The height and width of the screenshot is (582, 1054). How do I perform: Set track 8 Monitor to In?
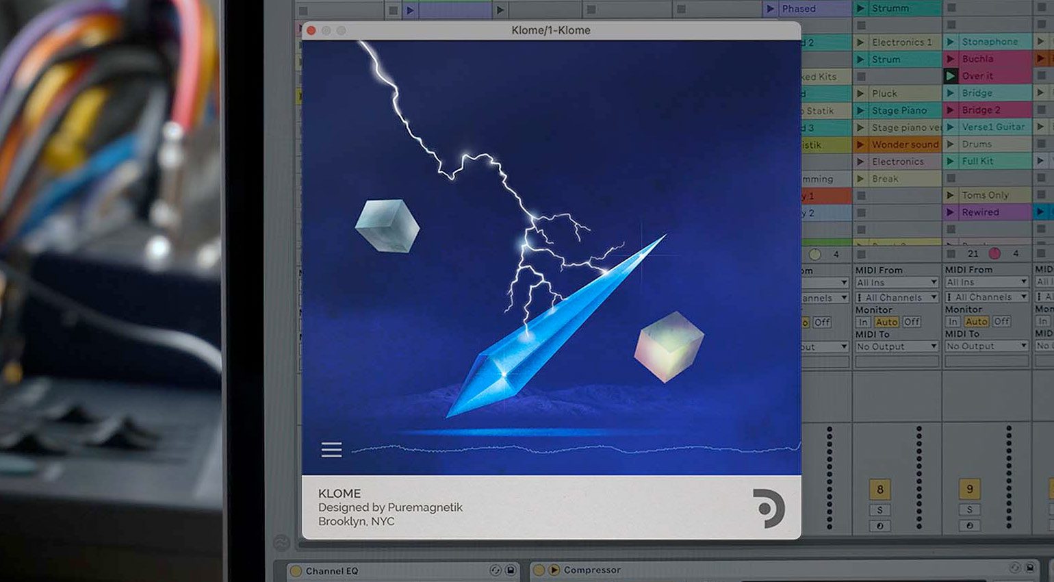[863, 322]
